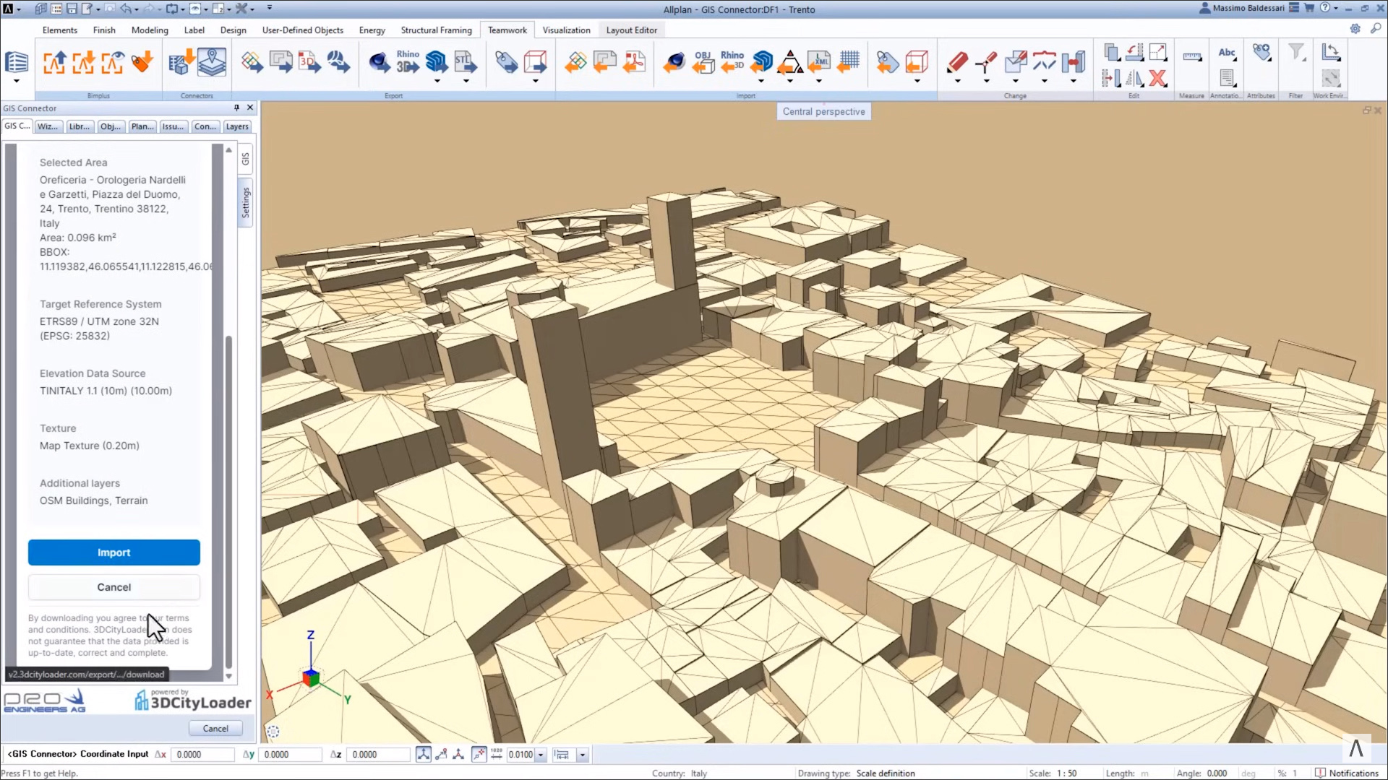The width and height of the screenshot is (1388, 780).
Task: Click the red pencil modify tool
Action: pyautogui.click(x=957, y=62)
